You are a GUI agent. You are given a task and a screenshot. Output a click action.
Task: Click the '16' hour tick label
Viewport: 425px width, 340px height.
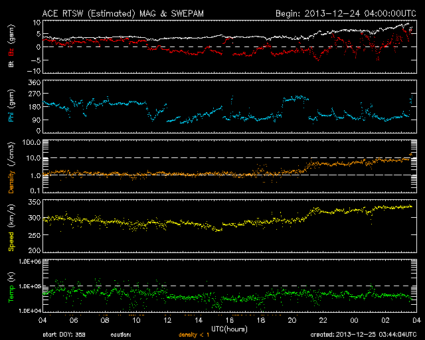point(230,321)
